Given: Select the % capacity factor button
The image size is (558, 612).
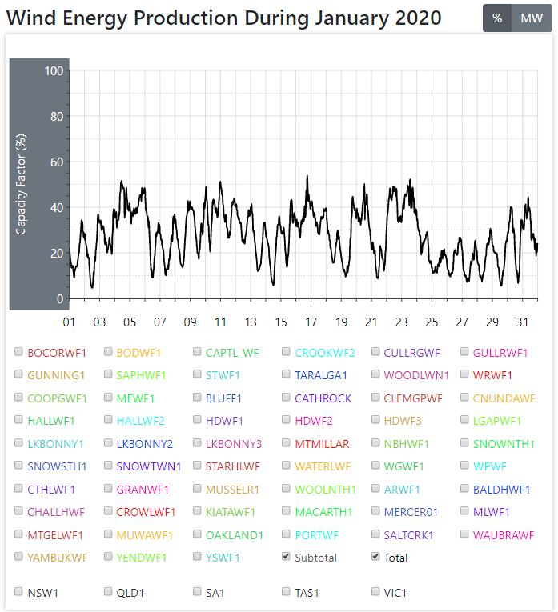Looking at the screenshot, I should [497, 18].
